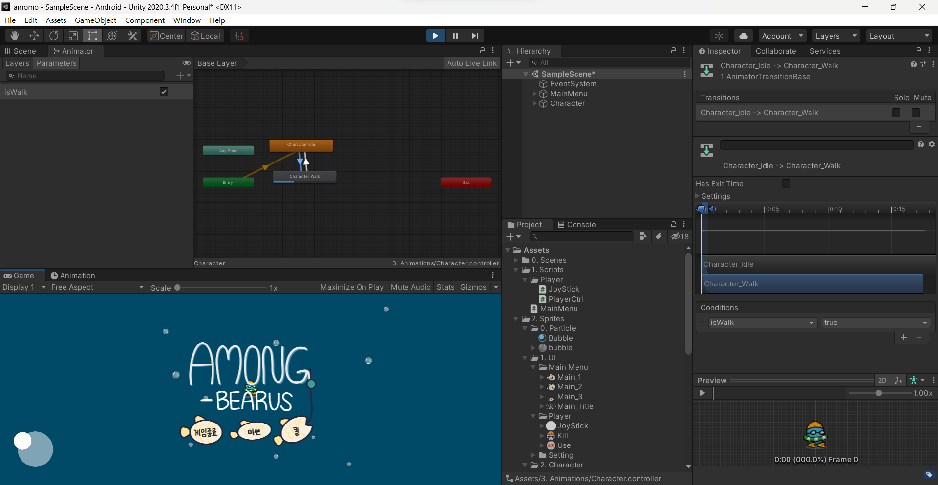Lock the Inspector panel
This screenshot has height=485, width=938.
tap(919, 51)
